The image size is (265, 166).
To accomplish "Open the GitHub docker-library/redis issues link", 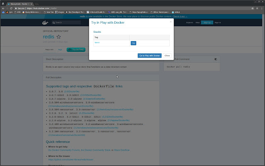I will coord(71,159).
